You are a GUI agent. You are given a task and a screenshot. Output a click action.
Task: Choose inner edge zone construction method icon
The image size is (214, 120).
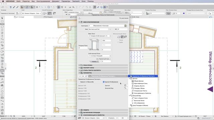(x=122, y=37)
